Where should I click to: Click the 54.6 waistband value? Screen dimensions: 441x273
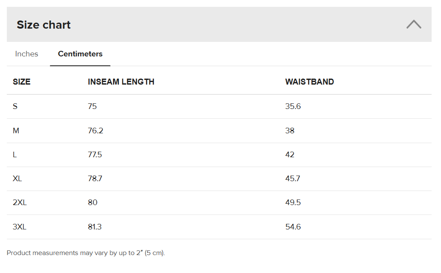293,227
